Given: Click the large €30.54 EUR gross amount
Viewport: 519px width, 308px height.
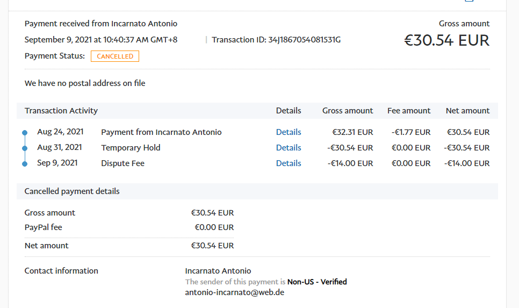Looking at the screenshot, I should [446, 40].
